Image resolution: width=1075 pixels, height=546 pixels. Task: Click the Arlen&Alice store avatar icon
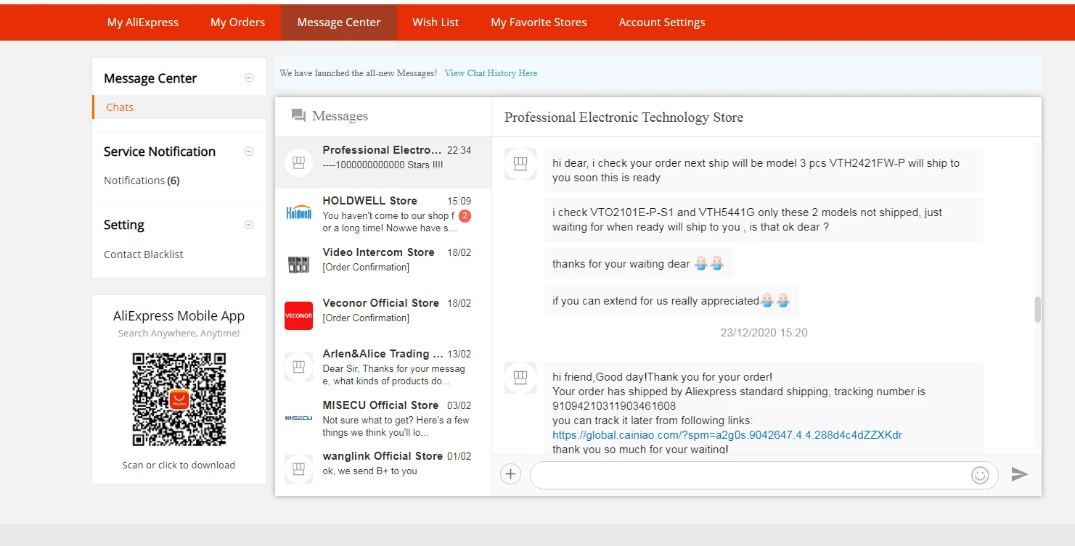tap(298, 367)
